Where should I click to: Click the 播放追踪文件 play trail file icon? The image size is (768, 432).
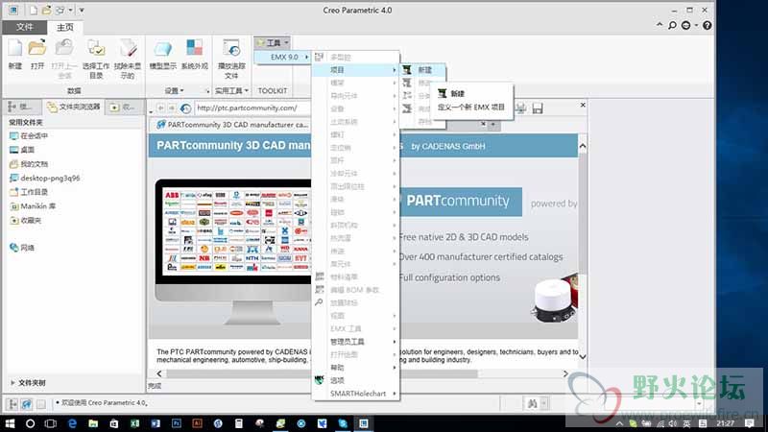click(231, 49)
